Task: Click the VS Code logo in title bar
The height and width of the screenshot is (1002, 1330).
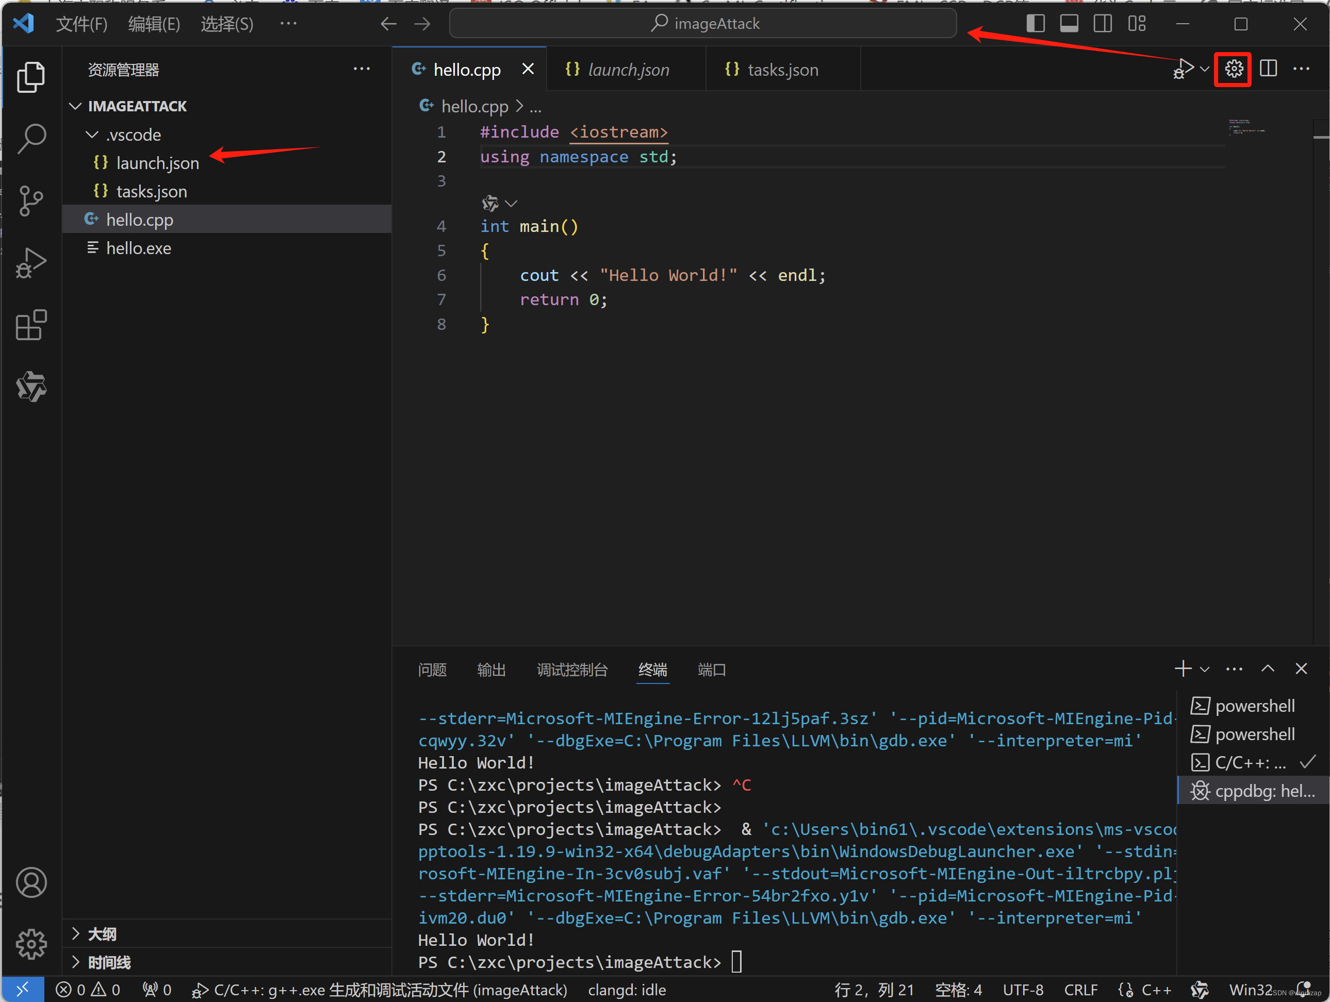Action: point(23,23)
